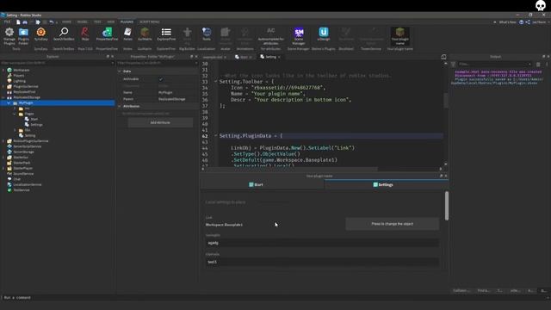Open the grass block plugin beside Notes
Image resolution: width=551 pixels, height=310 pixels.
[x=145, y=34]
